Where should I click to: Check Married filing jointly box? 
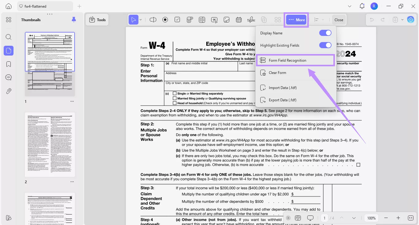pos(175,98)
